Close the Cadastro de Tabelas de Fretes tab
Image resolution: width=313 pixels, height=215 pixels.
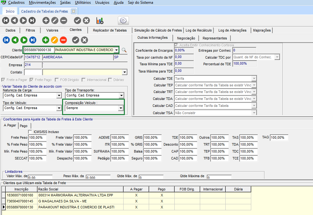[x=73, y=11]
